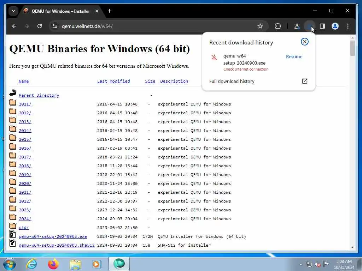Screen dimensions: 362x271
Task: Expand the tab search dropdown arrow
Action: pos(13,11)
